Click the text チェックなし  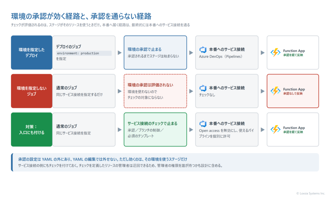[207, 95]
